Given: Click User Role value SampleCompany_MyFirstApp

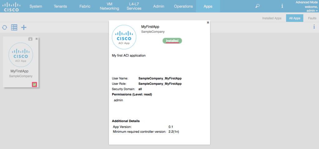Looking at the screenshot, I should (160, 84).
